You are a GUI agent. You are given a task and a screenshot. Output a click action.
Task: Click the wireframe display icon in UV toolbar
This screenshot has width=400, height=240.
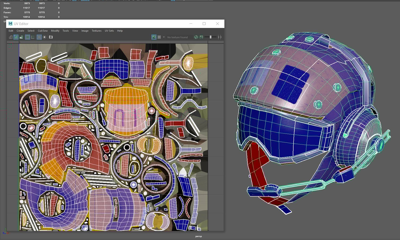click(x=11, y=37)
